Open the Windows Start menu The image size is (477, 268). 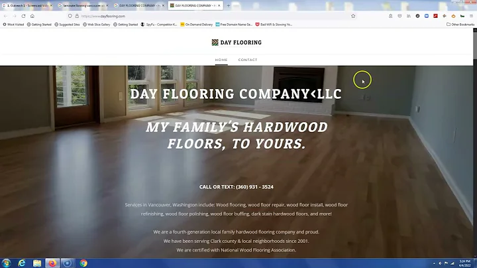click(x=6, y=263)
